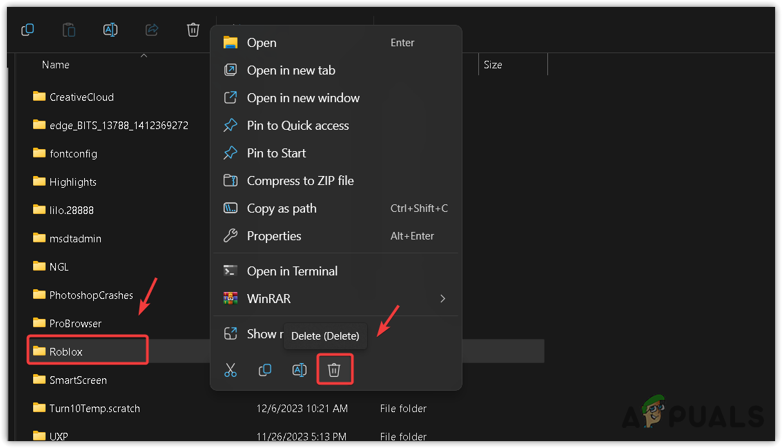Click the Rename icon in top toolbar
The width and height of the screenshot is (782, 448).
coord(110,30)
